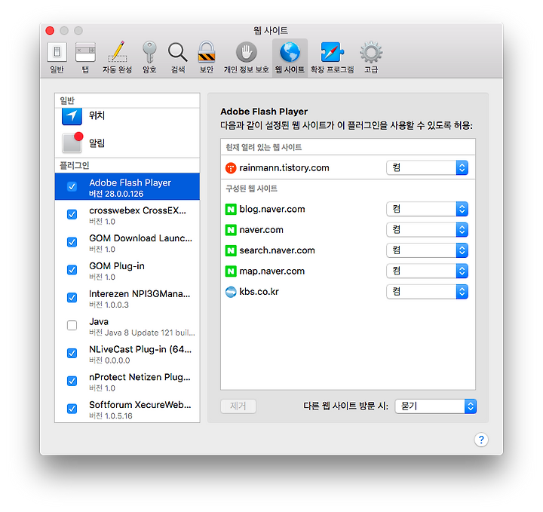
Task: Open the 검색 (Search) magnifier icon
Action: pos(178,53)
